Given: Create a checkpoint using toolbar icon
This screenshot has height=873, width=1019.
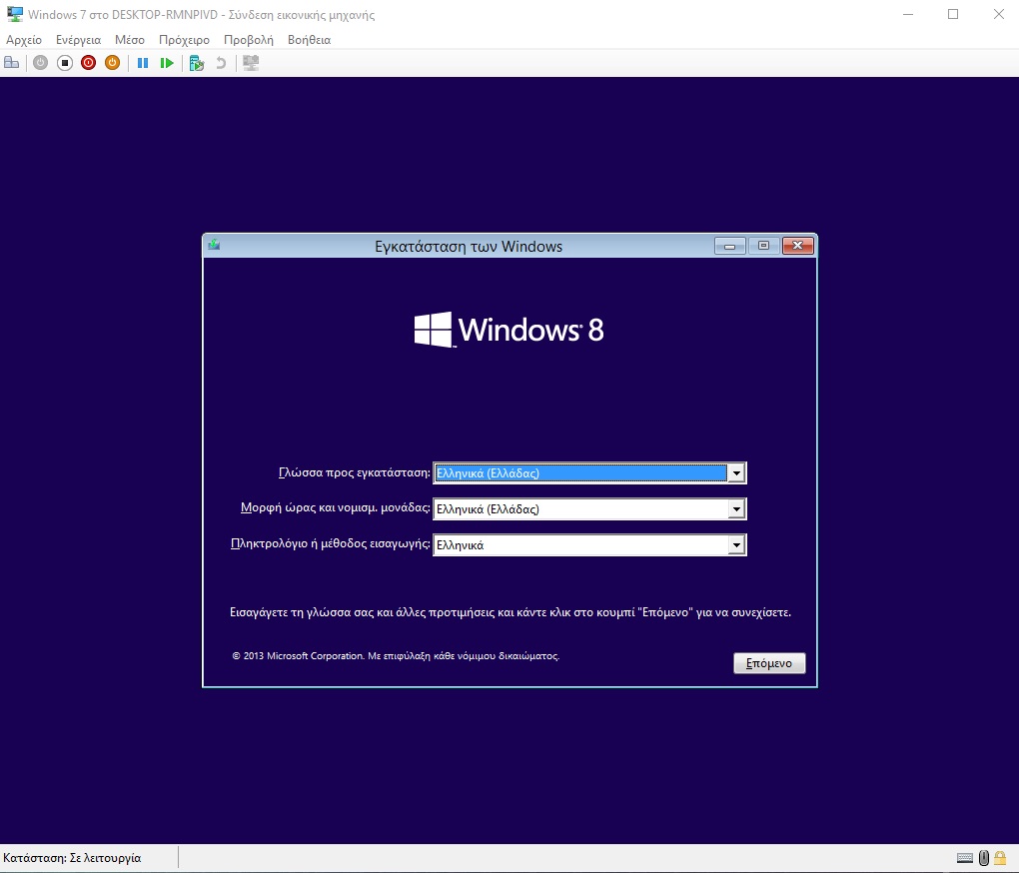Looking at the screenshot, I should click(197, 63).
